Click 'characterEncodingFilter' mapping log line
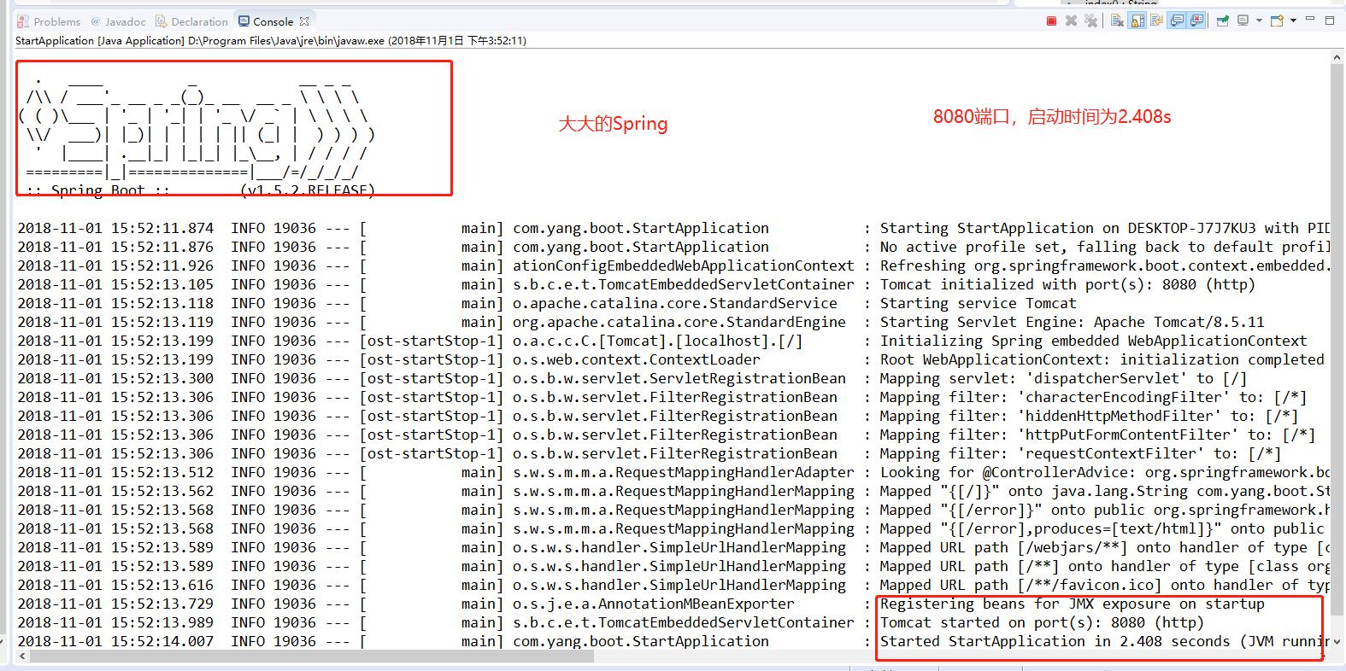 click(x=1093, y=397)
